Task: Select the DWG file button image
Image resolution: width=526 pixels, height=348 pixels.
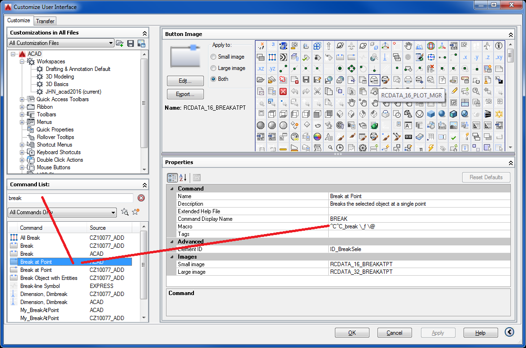Action: 442,125
